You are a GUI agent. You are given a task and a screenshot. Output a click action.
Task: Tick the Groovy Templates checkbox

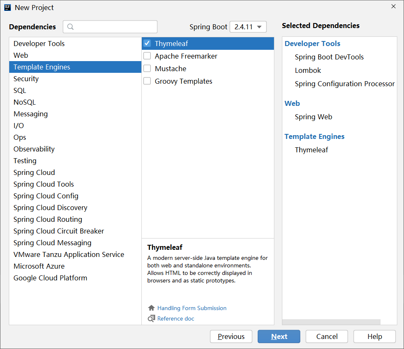pos(147,81)
